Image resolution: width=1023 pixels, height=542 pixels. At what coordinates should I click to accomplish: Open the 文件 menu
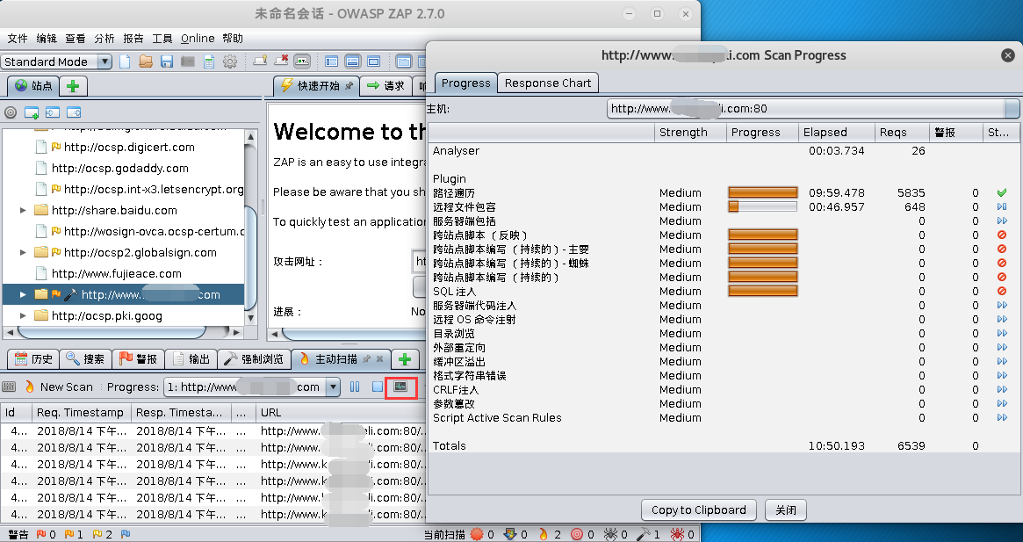tap(17, 39)
